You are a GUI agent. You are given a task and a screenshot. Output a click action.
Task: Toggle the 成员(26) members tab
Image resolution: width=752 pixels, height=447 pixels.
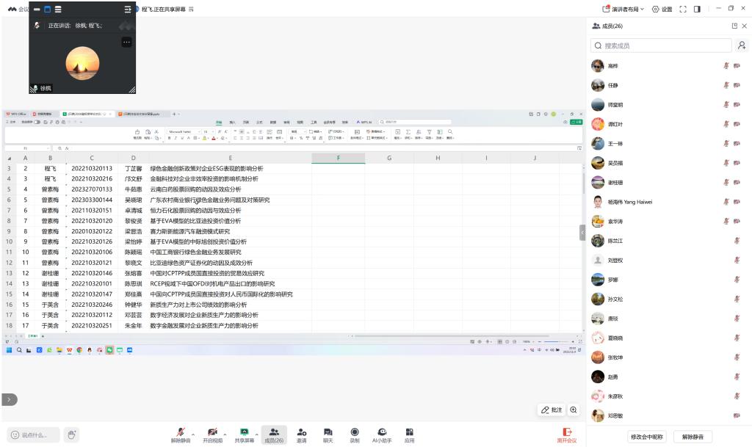pyautogui.click(x=273, y=435)
